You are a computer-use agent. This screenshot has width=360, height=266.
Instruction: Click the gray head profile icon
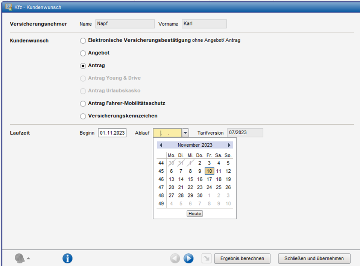(x=20, y=258)
